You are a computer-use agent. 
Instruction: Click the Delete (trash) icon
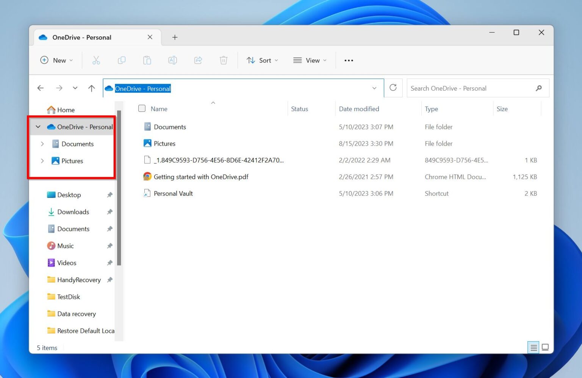(x=223, y=60)
